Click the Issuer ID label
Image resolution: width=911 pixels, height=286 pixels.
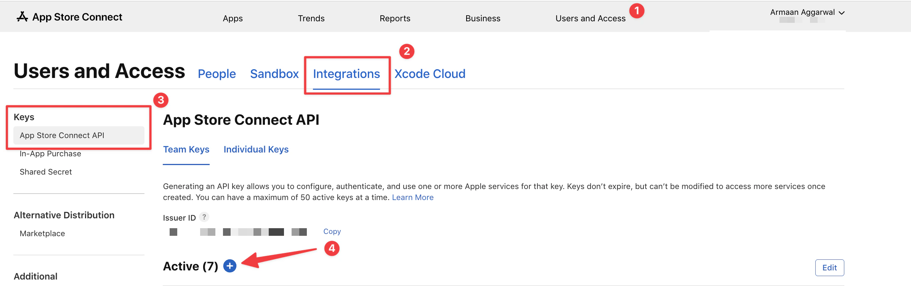tap(179, 218)
